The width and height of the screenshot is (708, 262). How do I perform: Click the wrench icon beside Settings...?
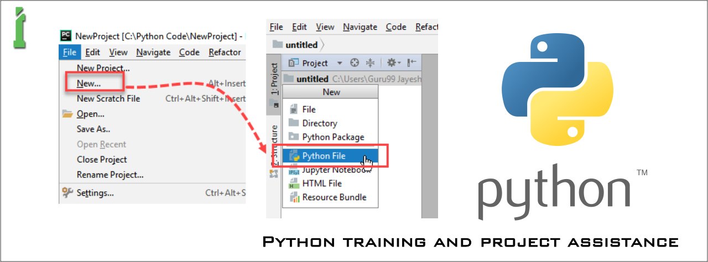tap(67, 193)
